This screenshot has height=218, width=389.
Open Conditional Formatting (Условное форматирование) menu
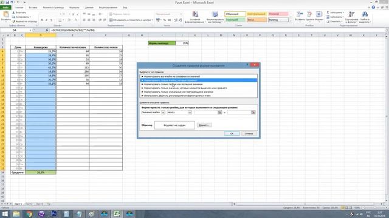(195, 17)
